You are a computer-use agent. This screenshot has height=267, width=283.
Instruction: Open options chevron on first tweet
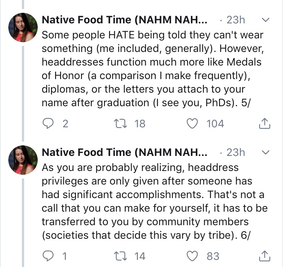[x=265, y=19]
